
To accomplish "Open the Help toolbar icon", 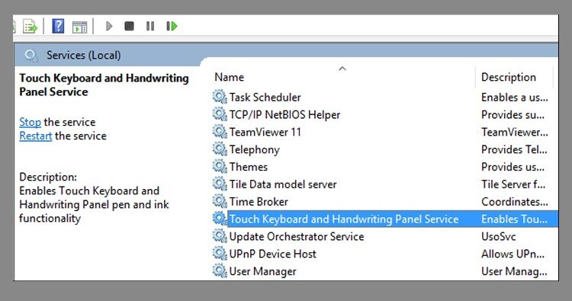I will (x=58, y=26).
